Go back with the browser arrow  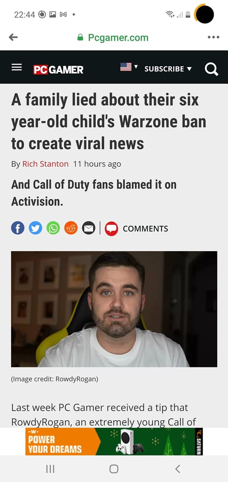pos(13,37)
